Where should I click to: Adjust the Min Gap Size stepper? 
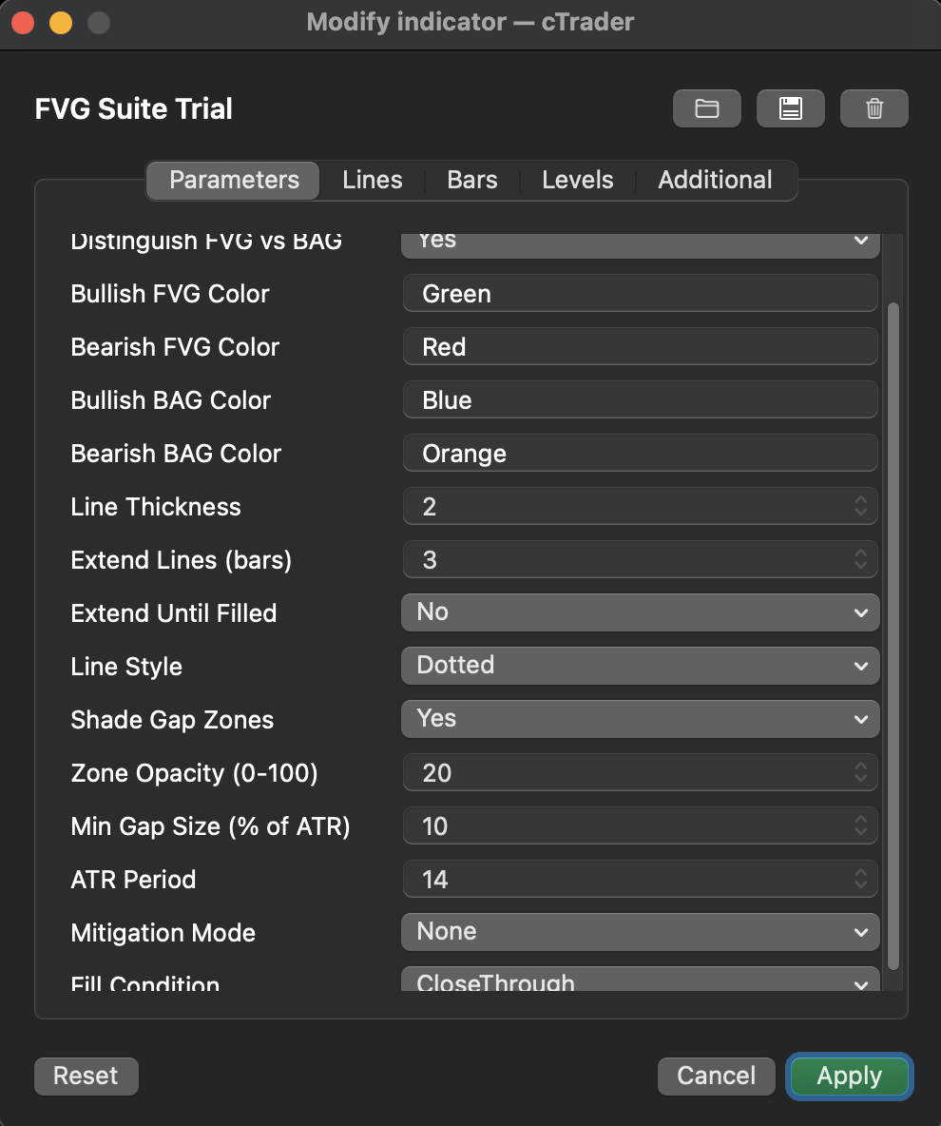(861, 825)
